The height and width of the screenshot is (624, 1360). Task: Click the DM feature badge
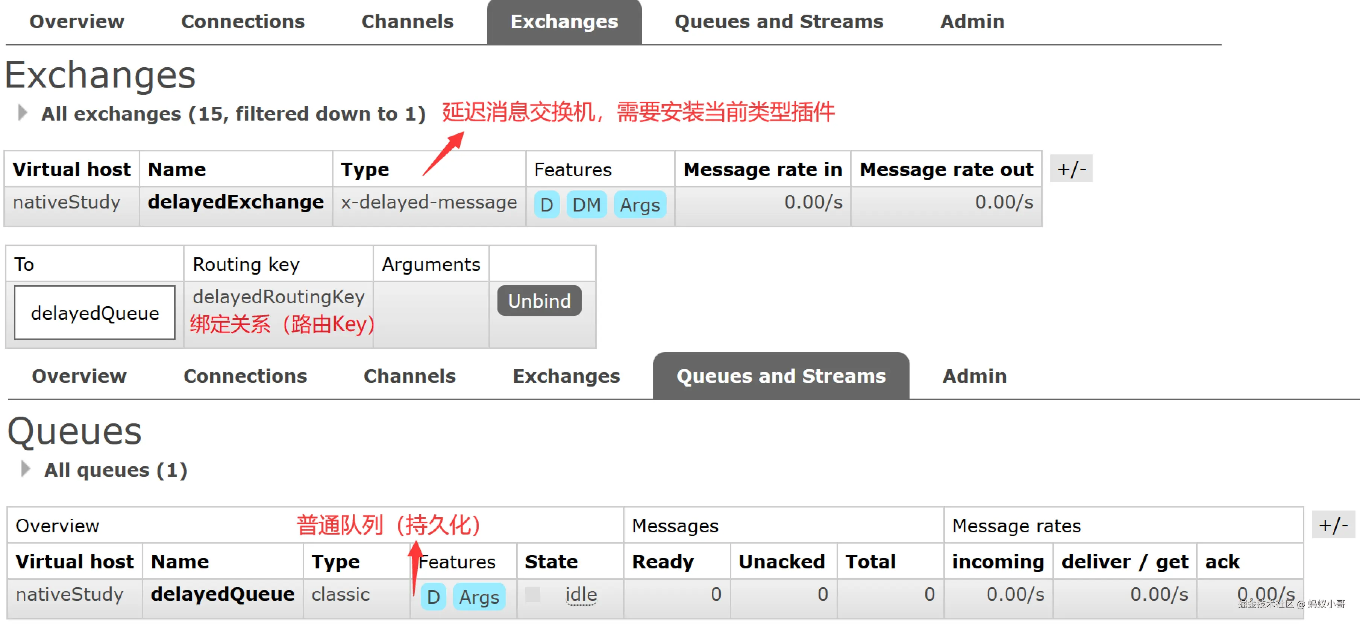(x=586, y=205)
